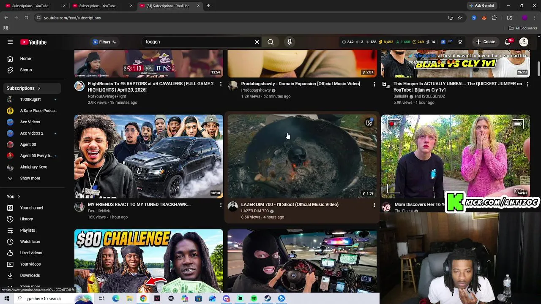This screenshot has width=541, height=304.
Task: Start voice search with microphone icon
Action: click(x=290, y=42)
